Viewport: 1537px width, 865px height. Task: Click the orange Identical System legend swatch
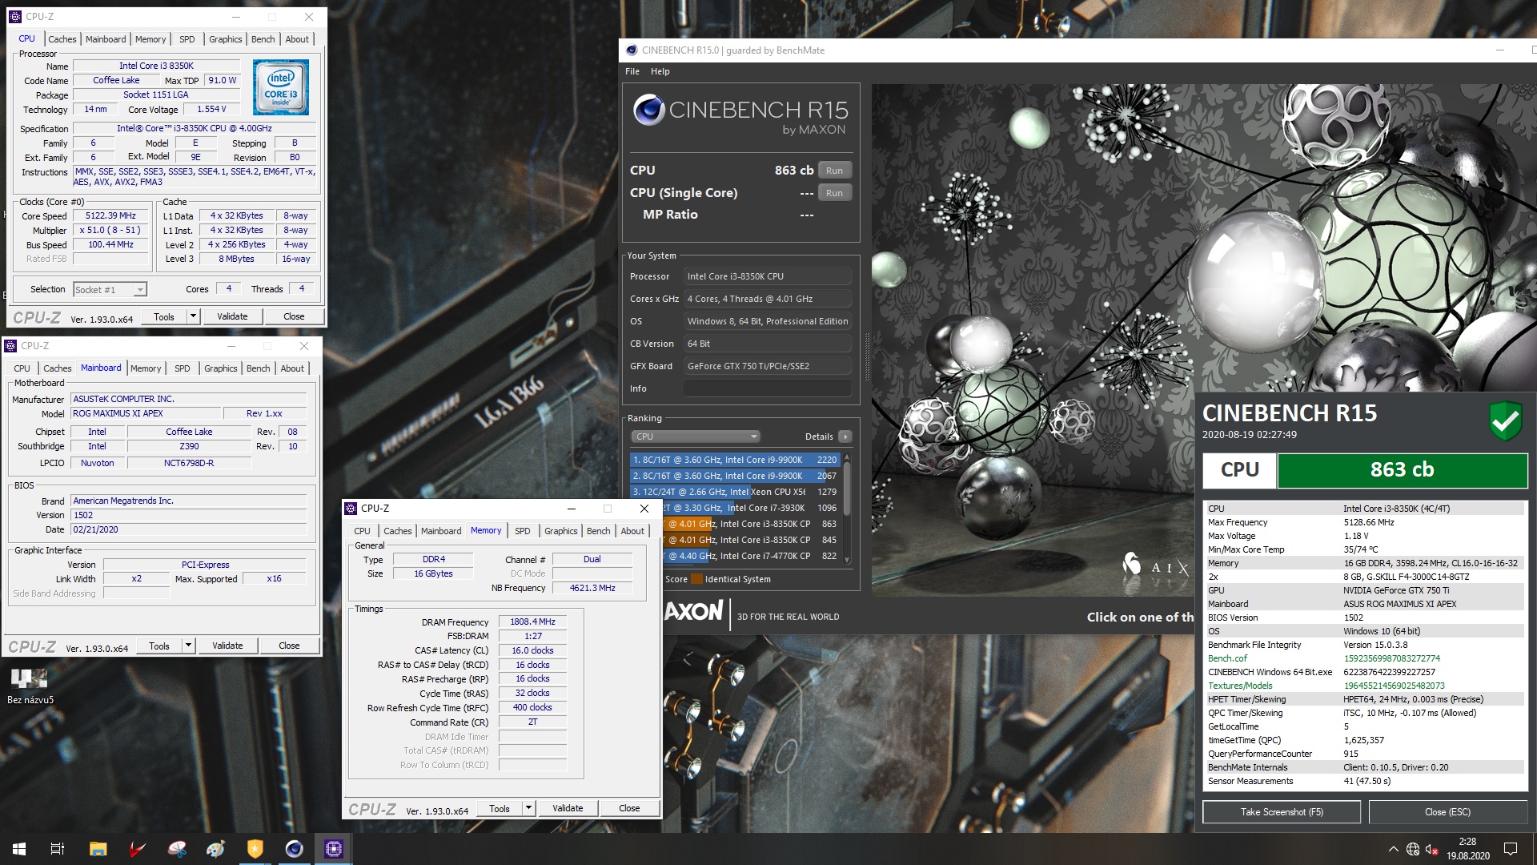696,579
